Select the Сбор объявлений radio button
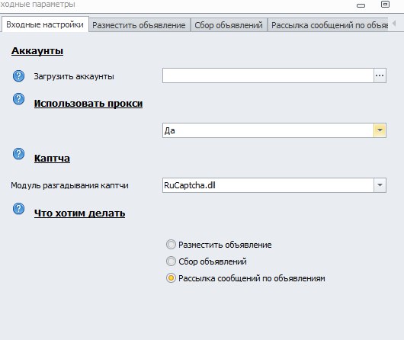This screenshot has width=404, height=340. (171, 261)
